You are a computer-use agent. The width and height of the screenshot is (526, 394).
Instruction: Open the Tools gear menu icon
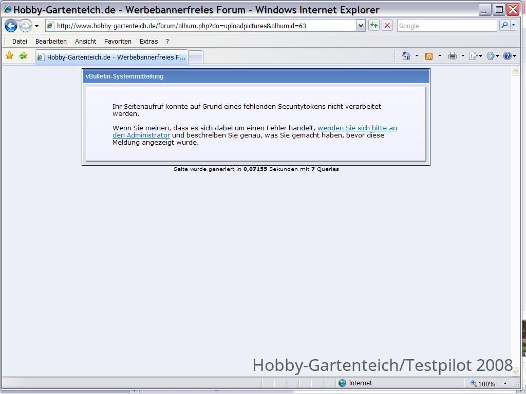pos(493,56)
